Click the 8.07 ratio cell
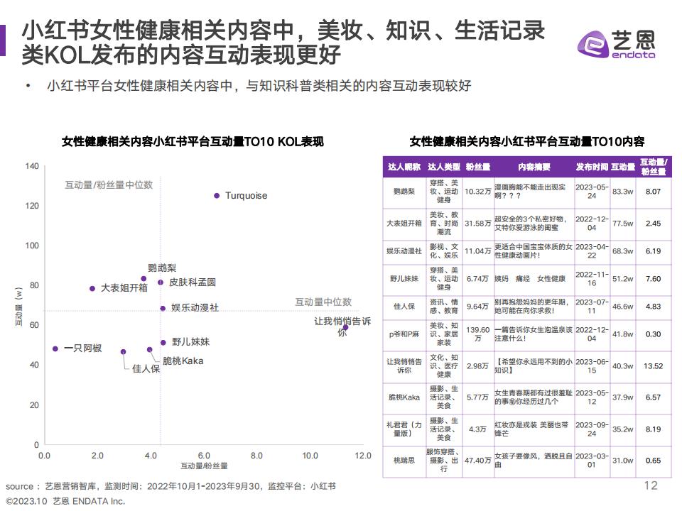 click(x=653, y=191)
